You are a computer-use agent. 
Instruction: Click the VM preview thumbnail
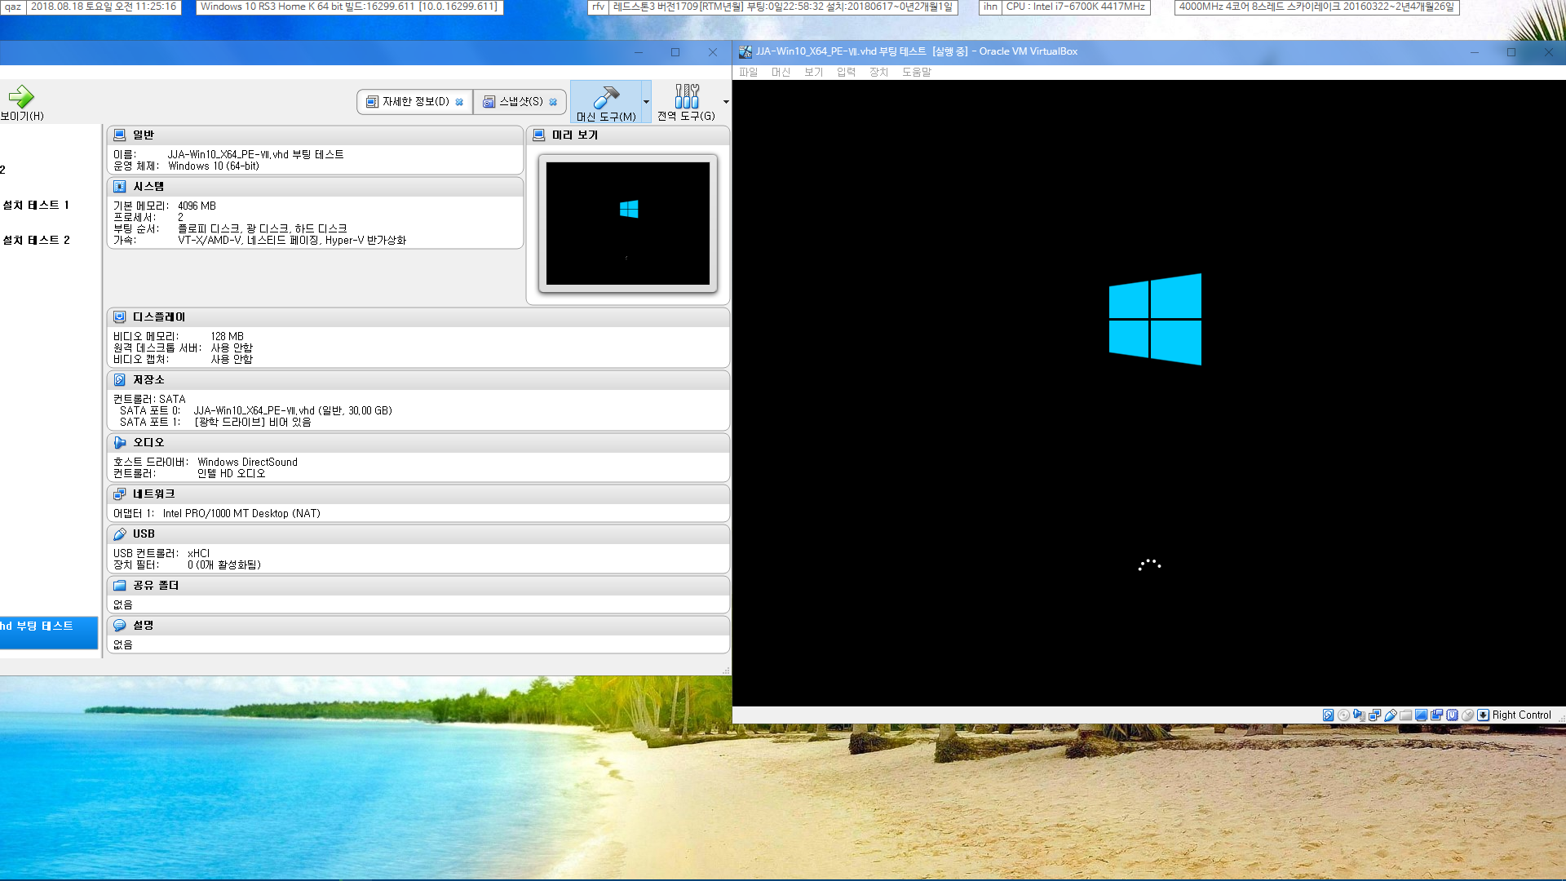627,223
